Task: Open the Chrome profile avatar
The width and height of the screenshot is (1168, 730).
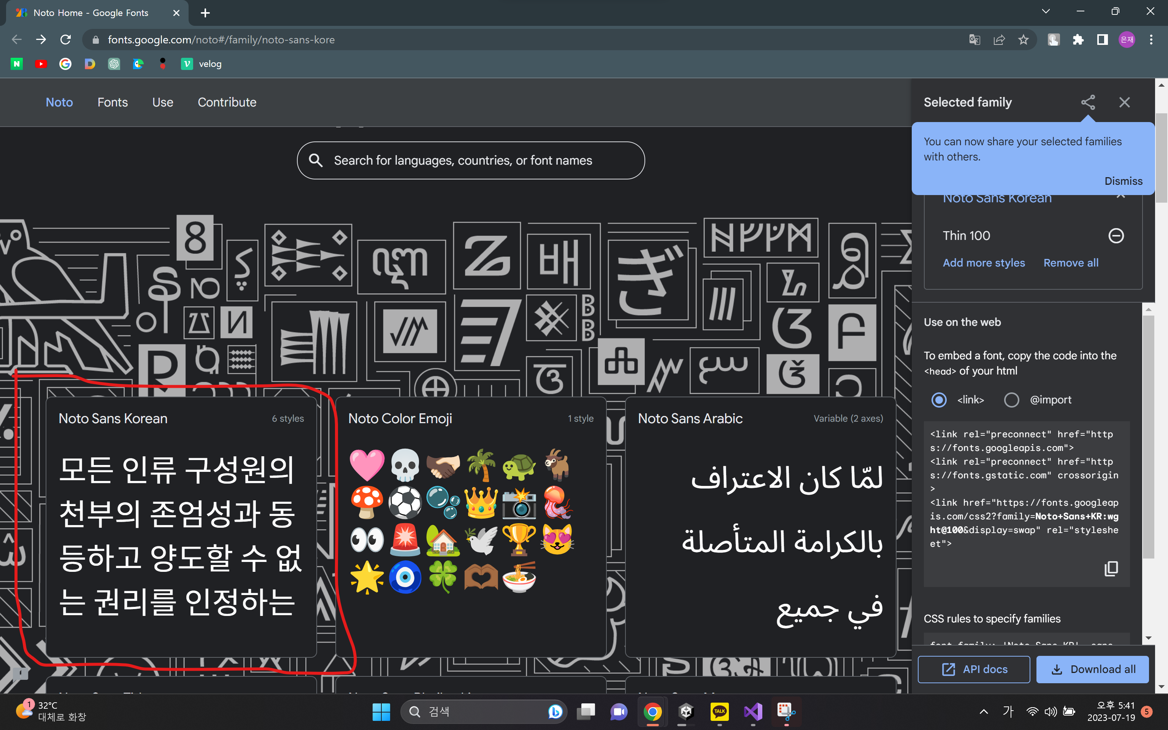Action: click(1127, 40)
